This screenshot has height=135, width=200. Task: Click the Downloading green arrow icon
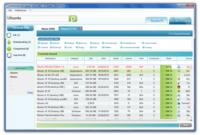point(9,42)
